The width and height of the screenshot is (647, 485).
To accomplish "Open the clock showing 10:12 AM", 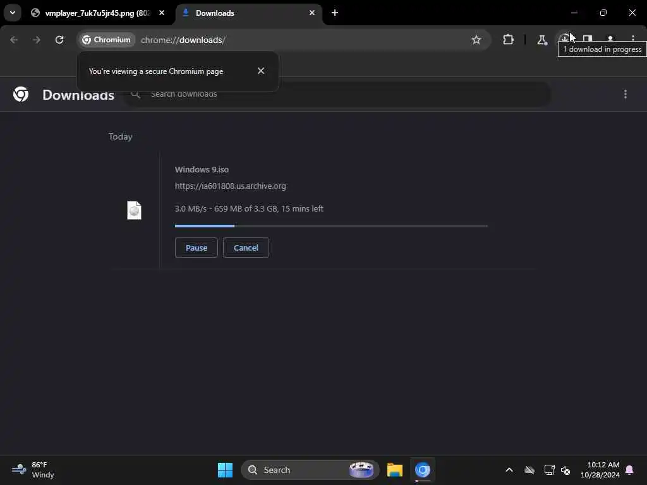I will (600, 470).
